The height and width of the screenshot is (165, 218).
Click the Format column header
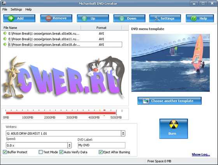[101, 28]
